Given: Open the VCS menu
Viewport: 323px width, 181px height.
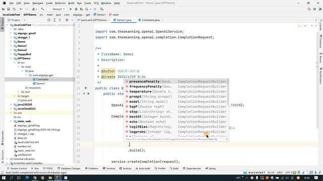Looking at the screenshot, I should [96, 3].
